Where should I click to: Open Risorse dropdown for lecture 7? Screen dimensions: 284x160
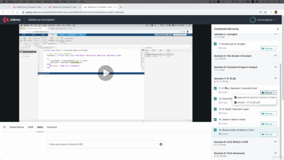click(268, 48)
